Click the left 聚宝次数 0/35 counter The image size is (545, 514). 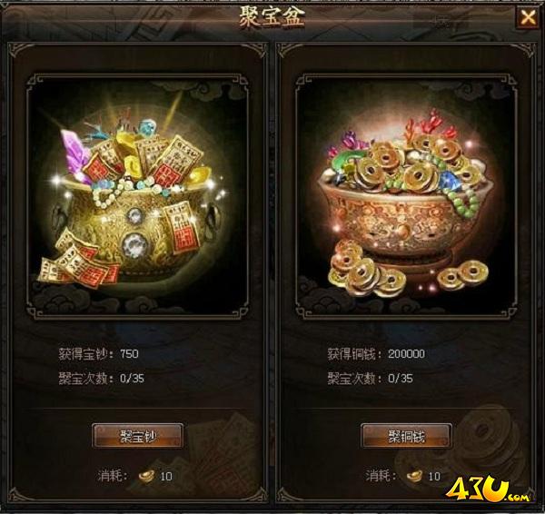pyautogui.click(x=101, y=378)
